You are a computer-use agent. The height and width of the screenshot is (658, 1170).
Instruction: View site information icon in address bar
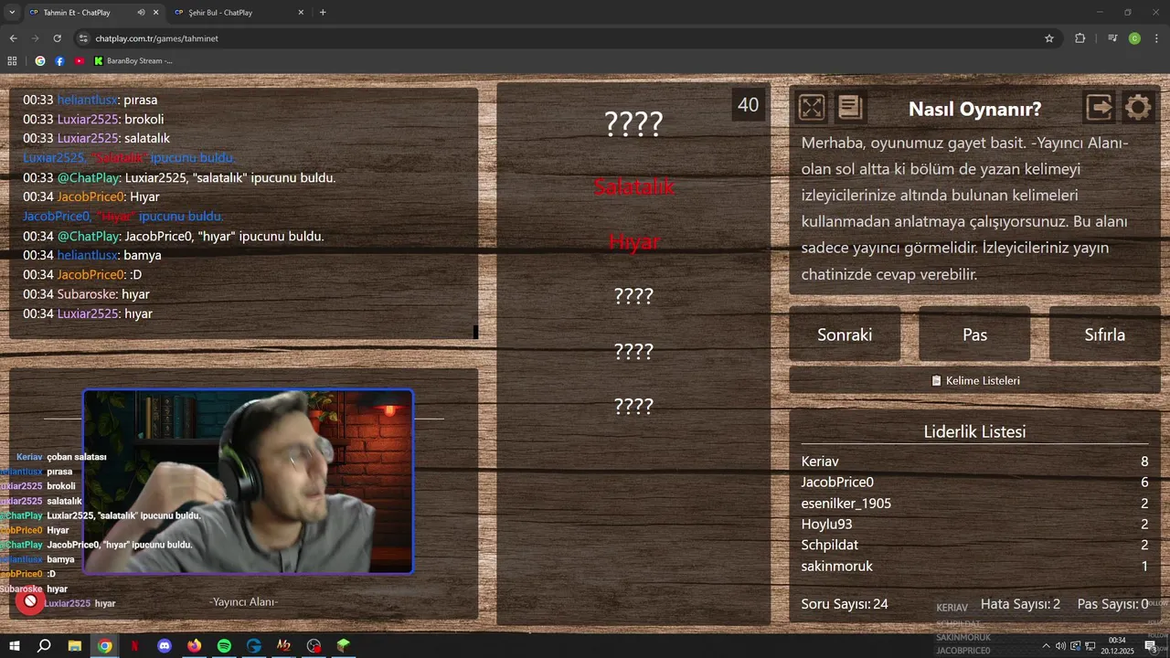(x=84, y=38)
